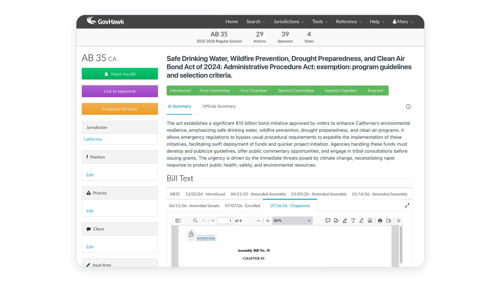Select 04/21/25 - Amended Assembly version

pyautogui.click(x=258, y=194)
